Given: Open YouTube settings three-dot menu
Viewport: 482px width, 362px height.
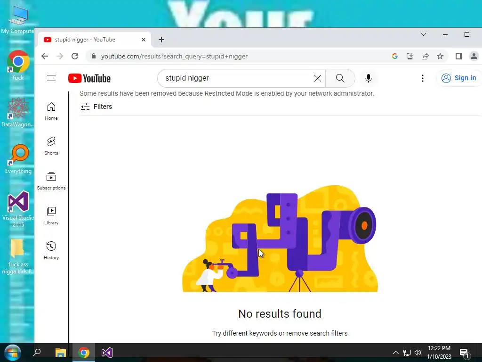Looking at the screenshot, I should pos(423,78).
